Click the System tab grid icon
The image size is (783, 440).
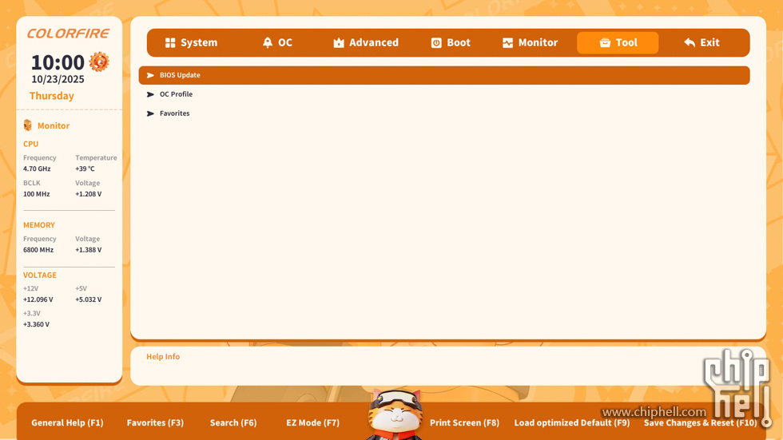pyautogui.click(x=170, y=42)
